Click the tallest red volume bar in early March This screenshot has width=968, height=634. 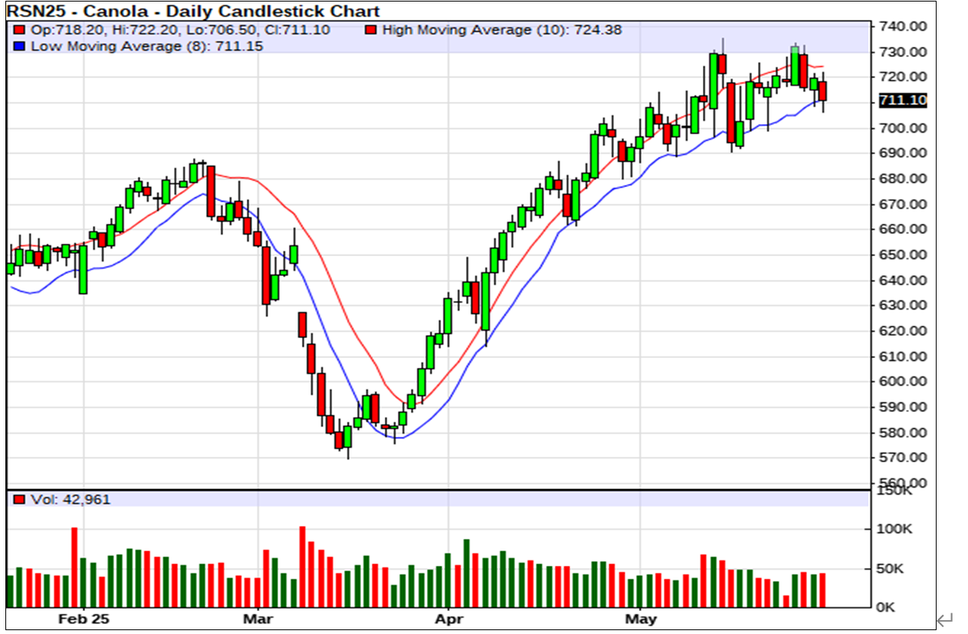[302, 567]
